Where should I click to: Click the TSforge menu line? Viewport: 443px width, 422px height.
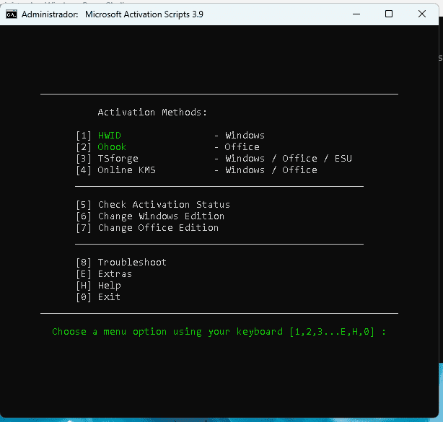[118, 159]
